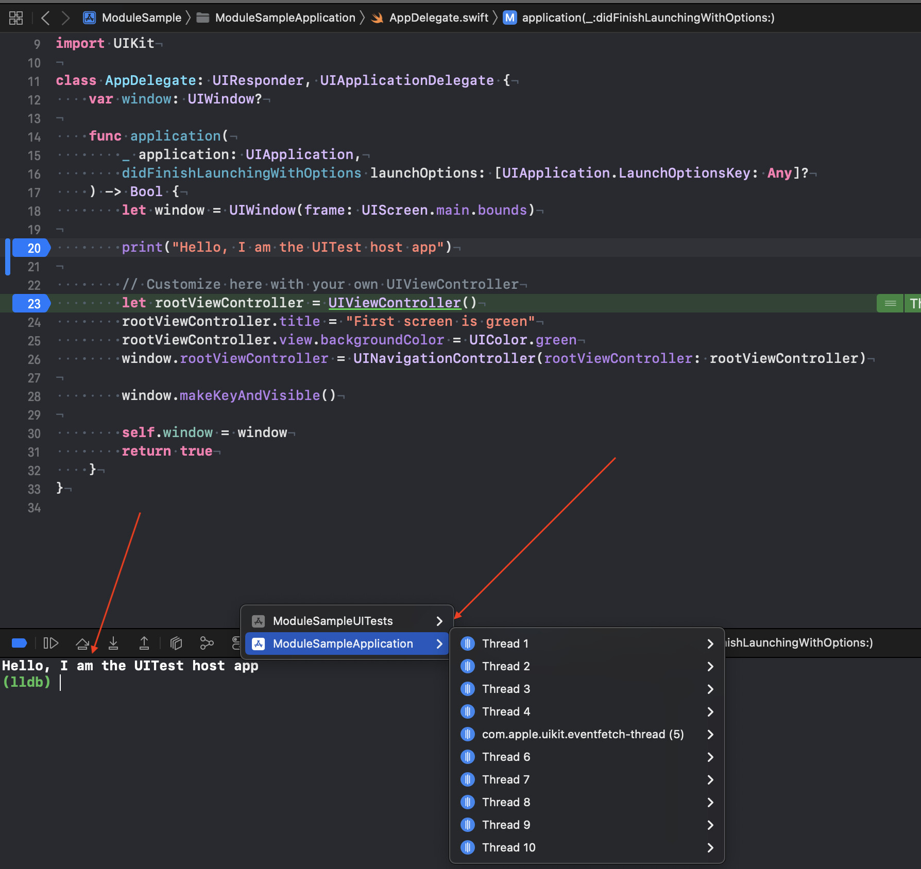
Task: Open the related items grid menu
Action: 16,18
